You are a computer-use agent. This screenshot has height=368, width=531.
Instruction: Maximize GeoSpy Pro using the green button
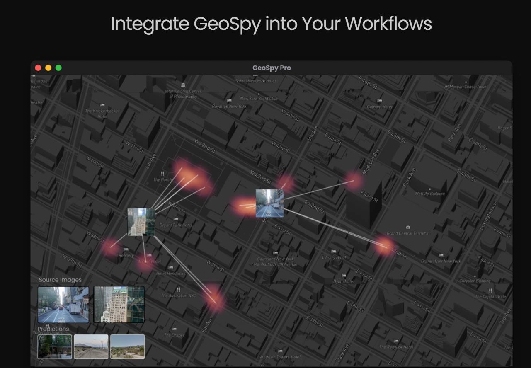pos(58,68)
